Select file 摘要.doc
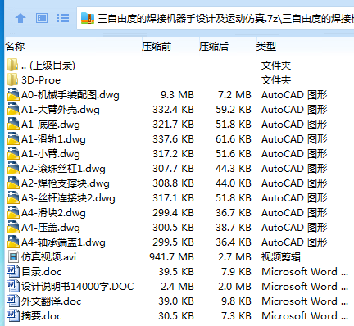Screen dimensions: 354x326 click(41, 316)
